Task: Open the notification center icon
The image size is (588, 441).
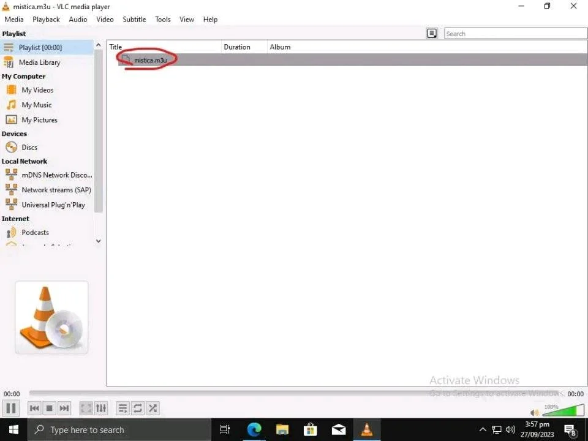Action: pos(571,430)
